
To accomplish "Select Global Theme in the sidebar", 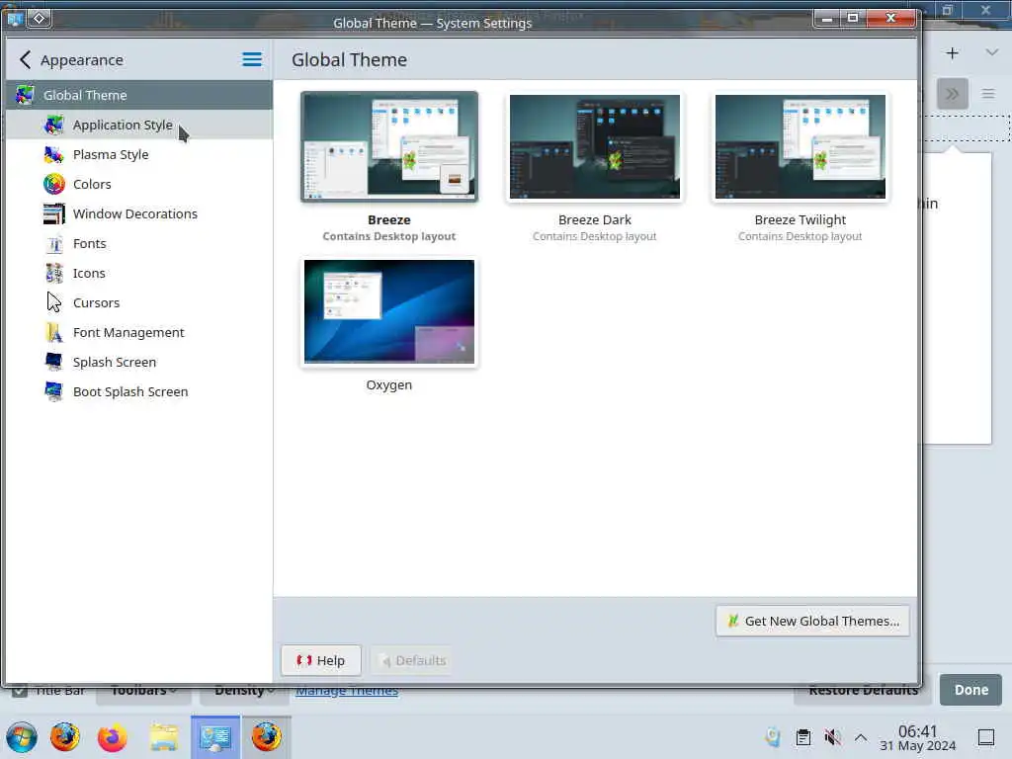I will [138, 95].
